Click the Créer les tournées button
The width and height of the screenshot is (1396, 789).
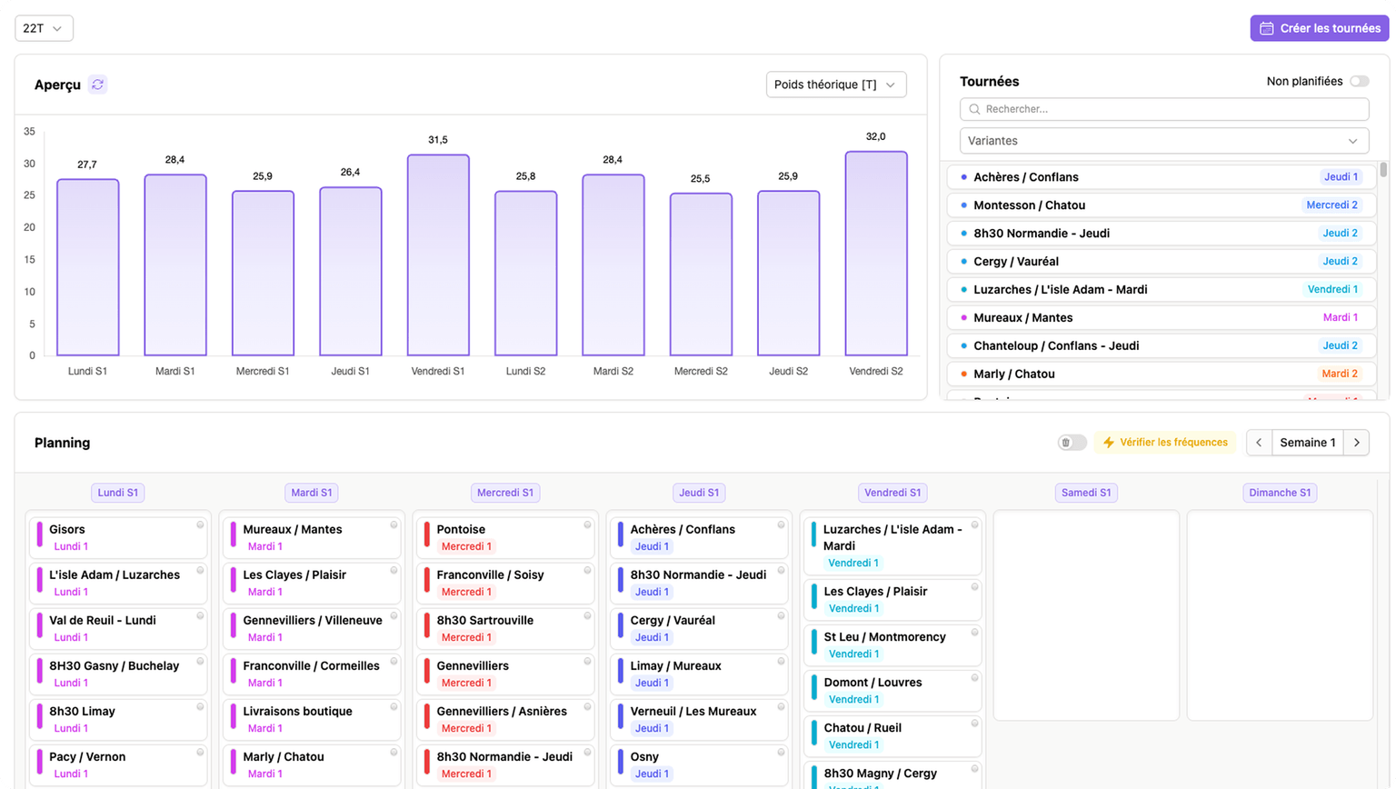point(1319,28)
